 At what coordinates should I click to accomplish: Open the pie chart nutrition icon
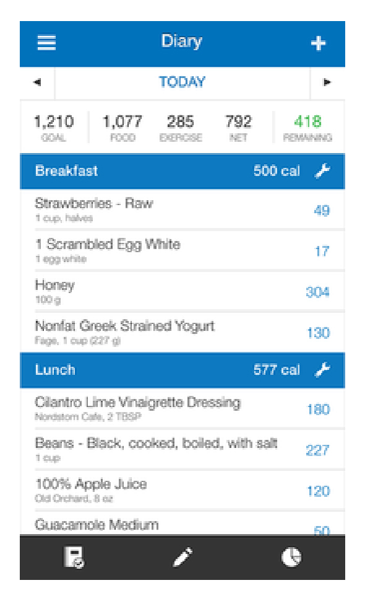click(x=291, y=557)
